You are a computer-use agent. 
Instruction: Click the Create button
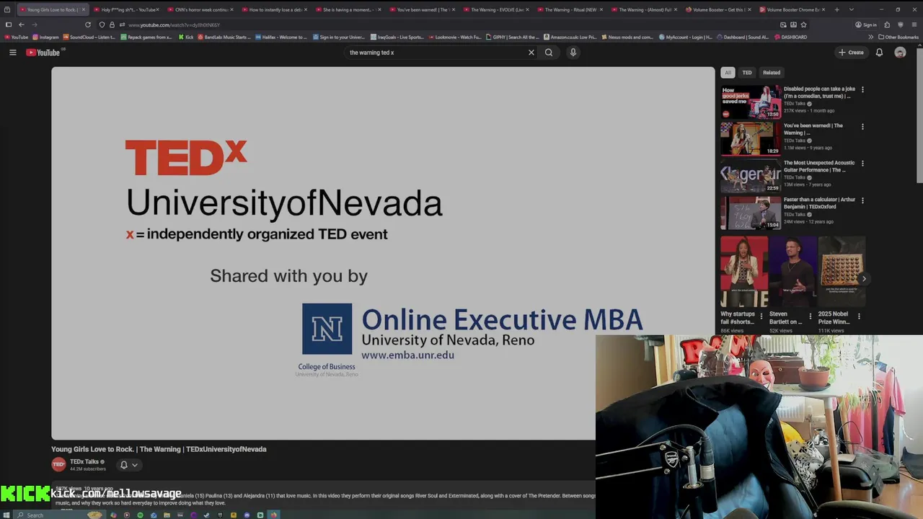[851, 52]
